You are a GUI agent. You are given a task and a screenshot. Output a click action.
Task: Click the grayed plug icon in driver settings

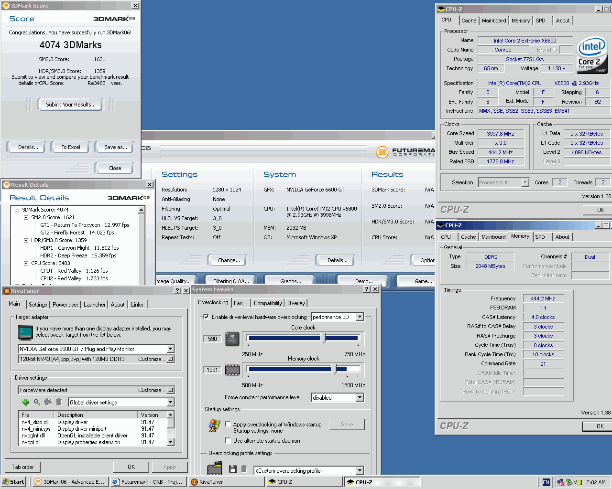point(48,402)
